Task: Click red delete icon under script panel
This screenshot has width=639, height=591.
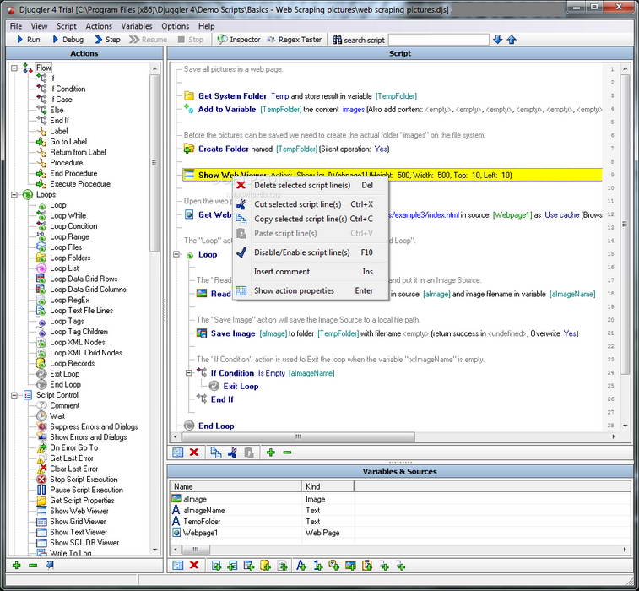Action: click(194, 453)
